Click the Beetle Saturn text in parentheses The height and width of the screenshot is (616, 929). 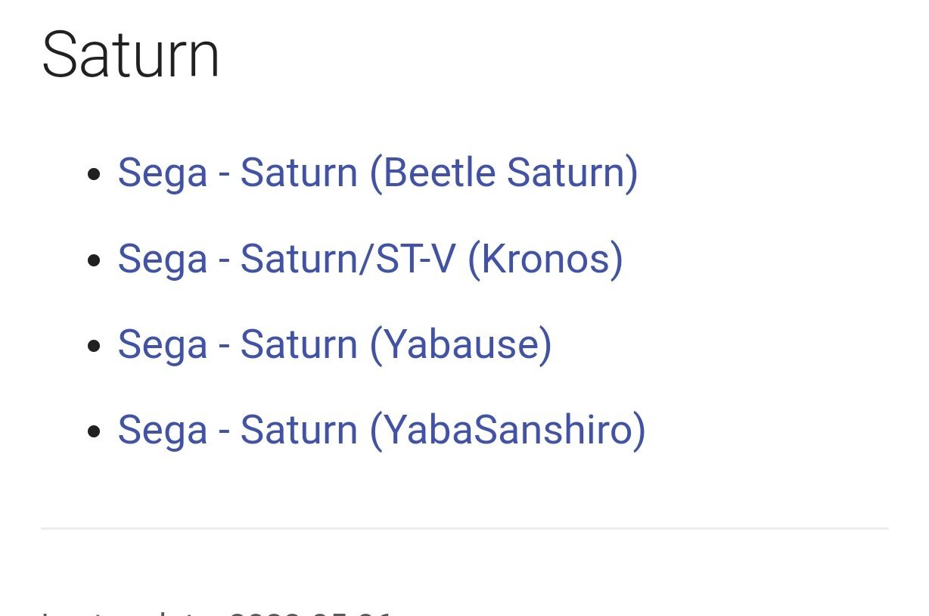(504, 173)
